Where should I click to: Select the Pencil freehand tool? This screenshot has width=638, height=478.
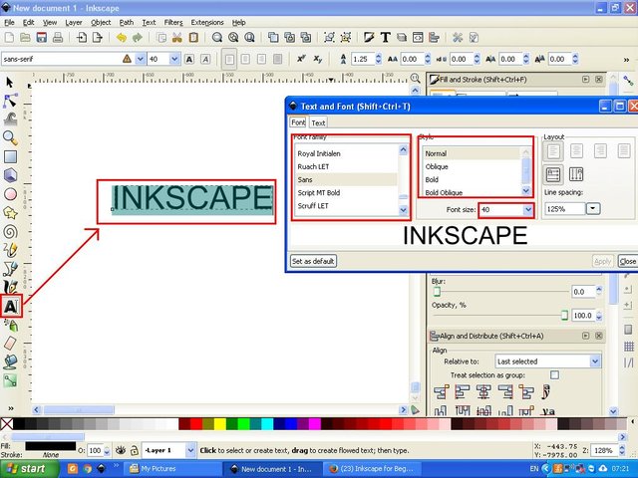click(10, 250)
